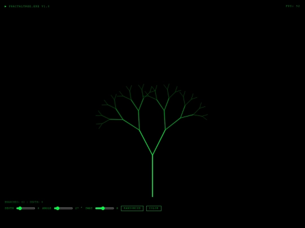The image size is (305, 228).
Task: Adjust the Depth slider
Action: 25,208
